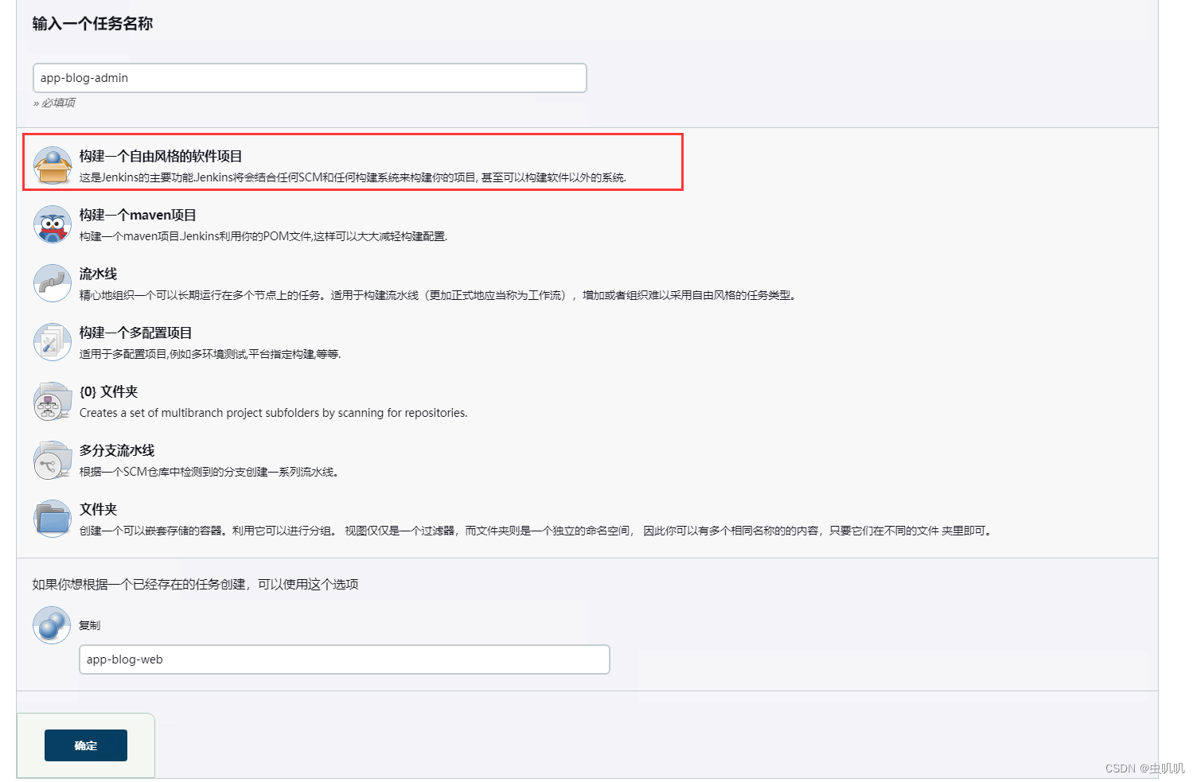
Task: Click the 必填项 required hint
Action: tap(54, 103)
